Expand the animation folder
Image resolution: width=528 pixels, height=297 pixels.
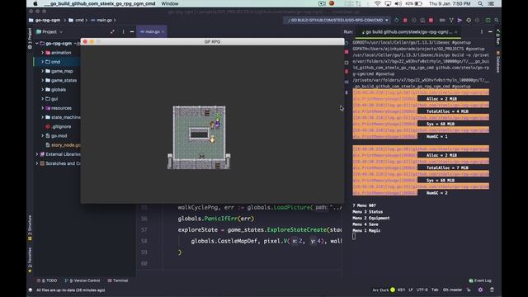pyautogui.click(x=42, y=53)
